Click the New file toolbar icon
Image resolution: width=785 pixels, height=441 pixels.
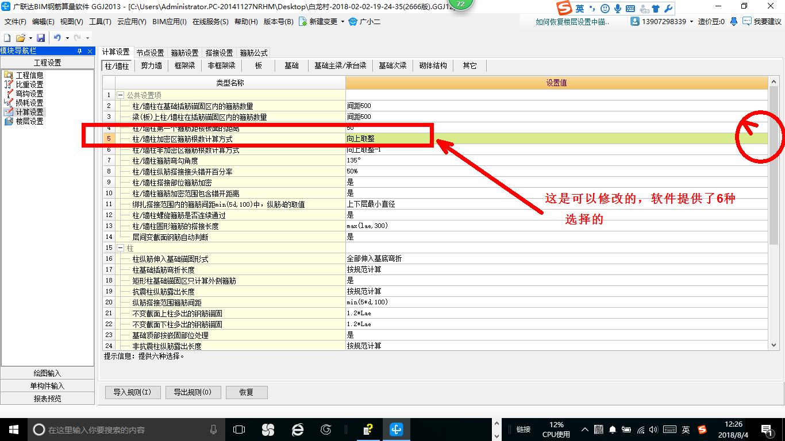click(x=7, y=38)
